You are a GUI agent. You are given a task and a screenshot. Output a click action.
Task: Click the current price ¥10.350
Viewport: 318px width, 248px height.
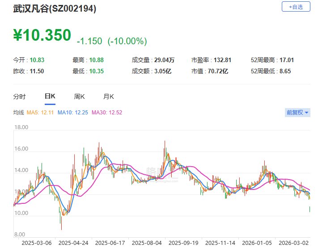pyautogui.click(x=42, y=35)
